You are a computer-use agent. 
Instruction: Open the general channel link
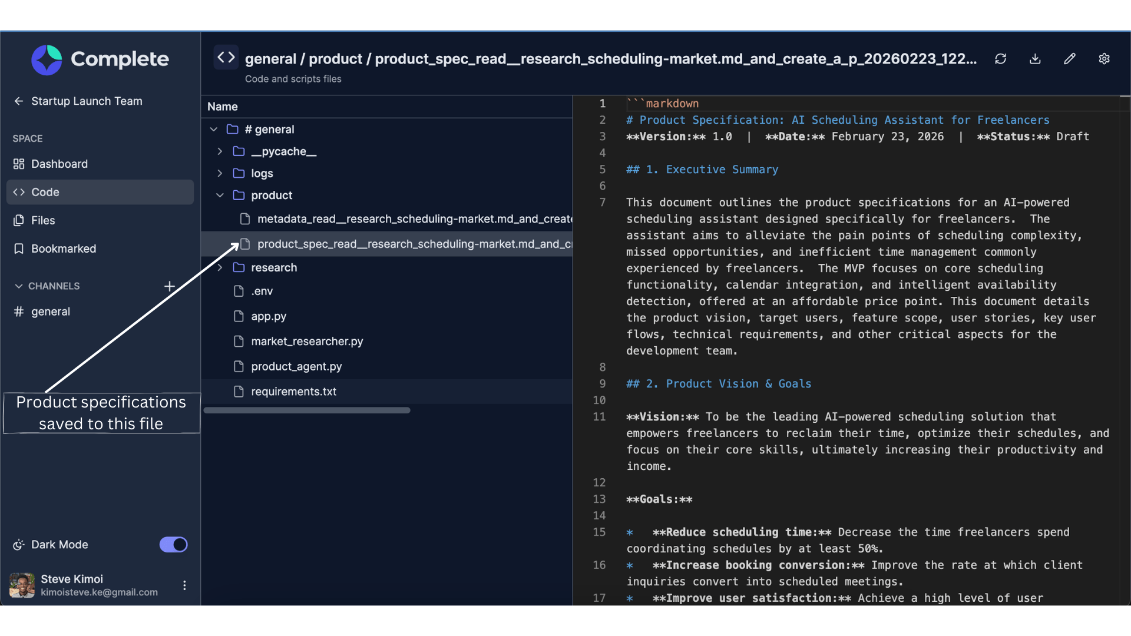point(50,312)
